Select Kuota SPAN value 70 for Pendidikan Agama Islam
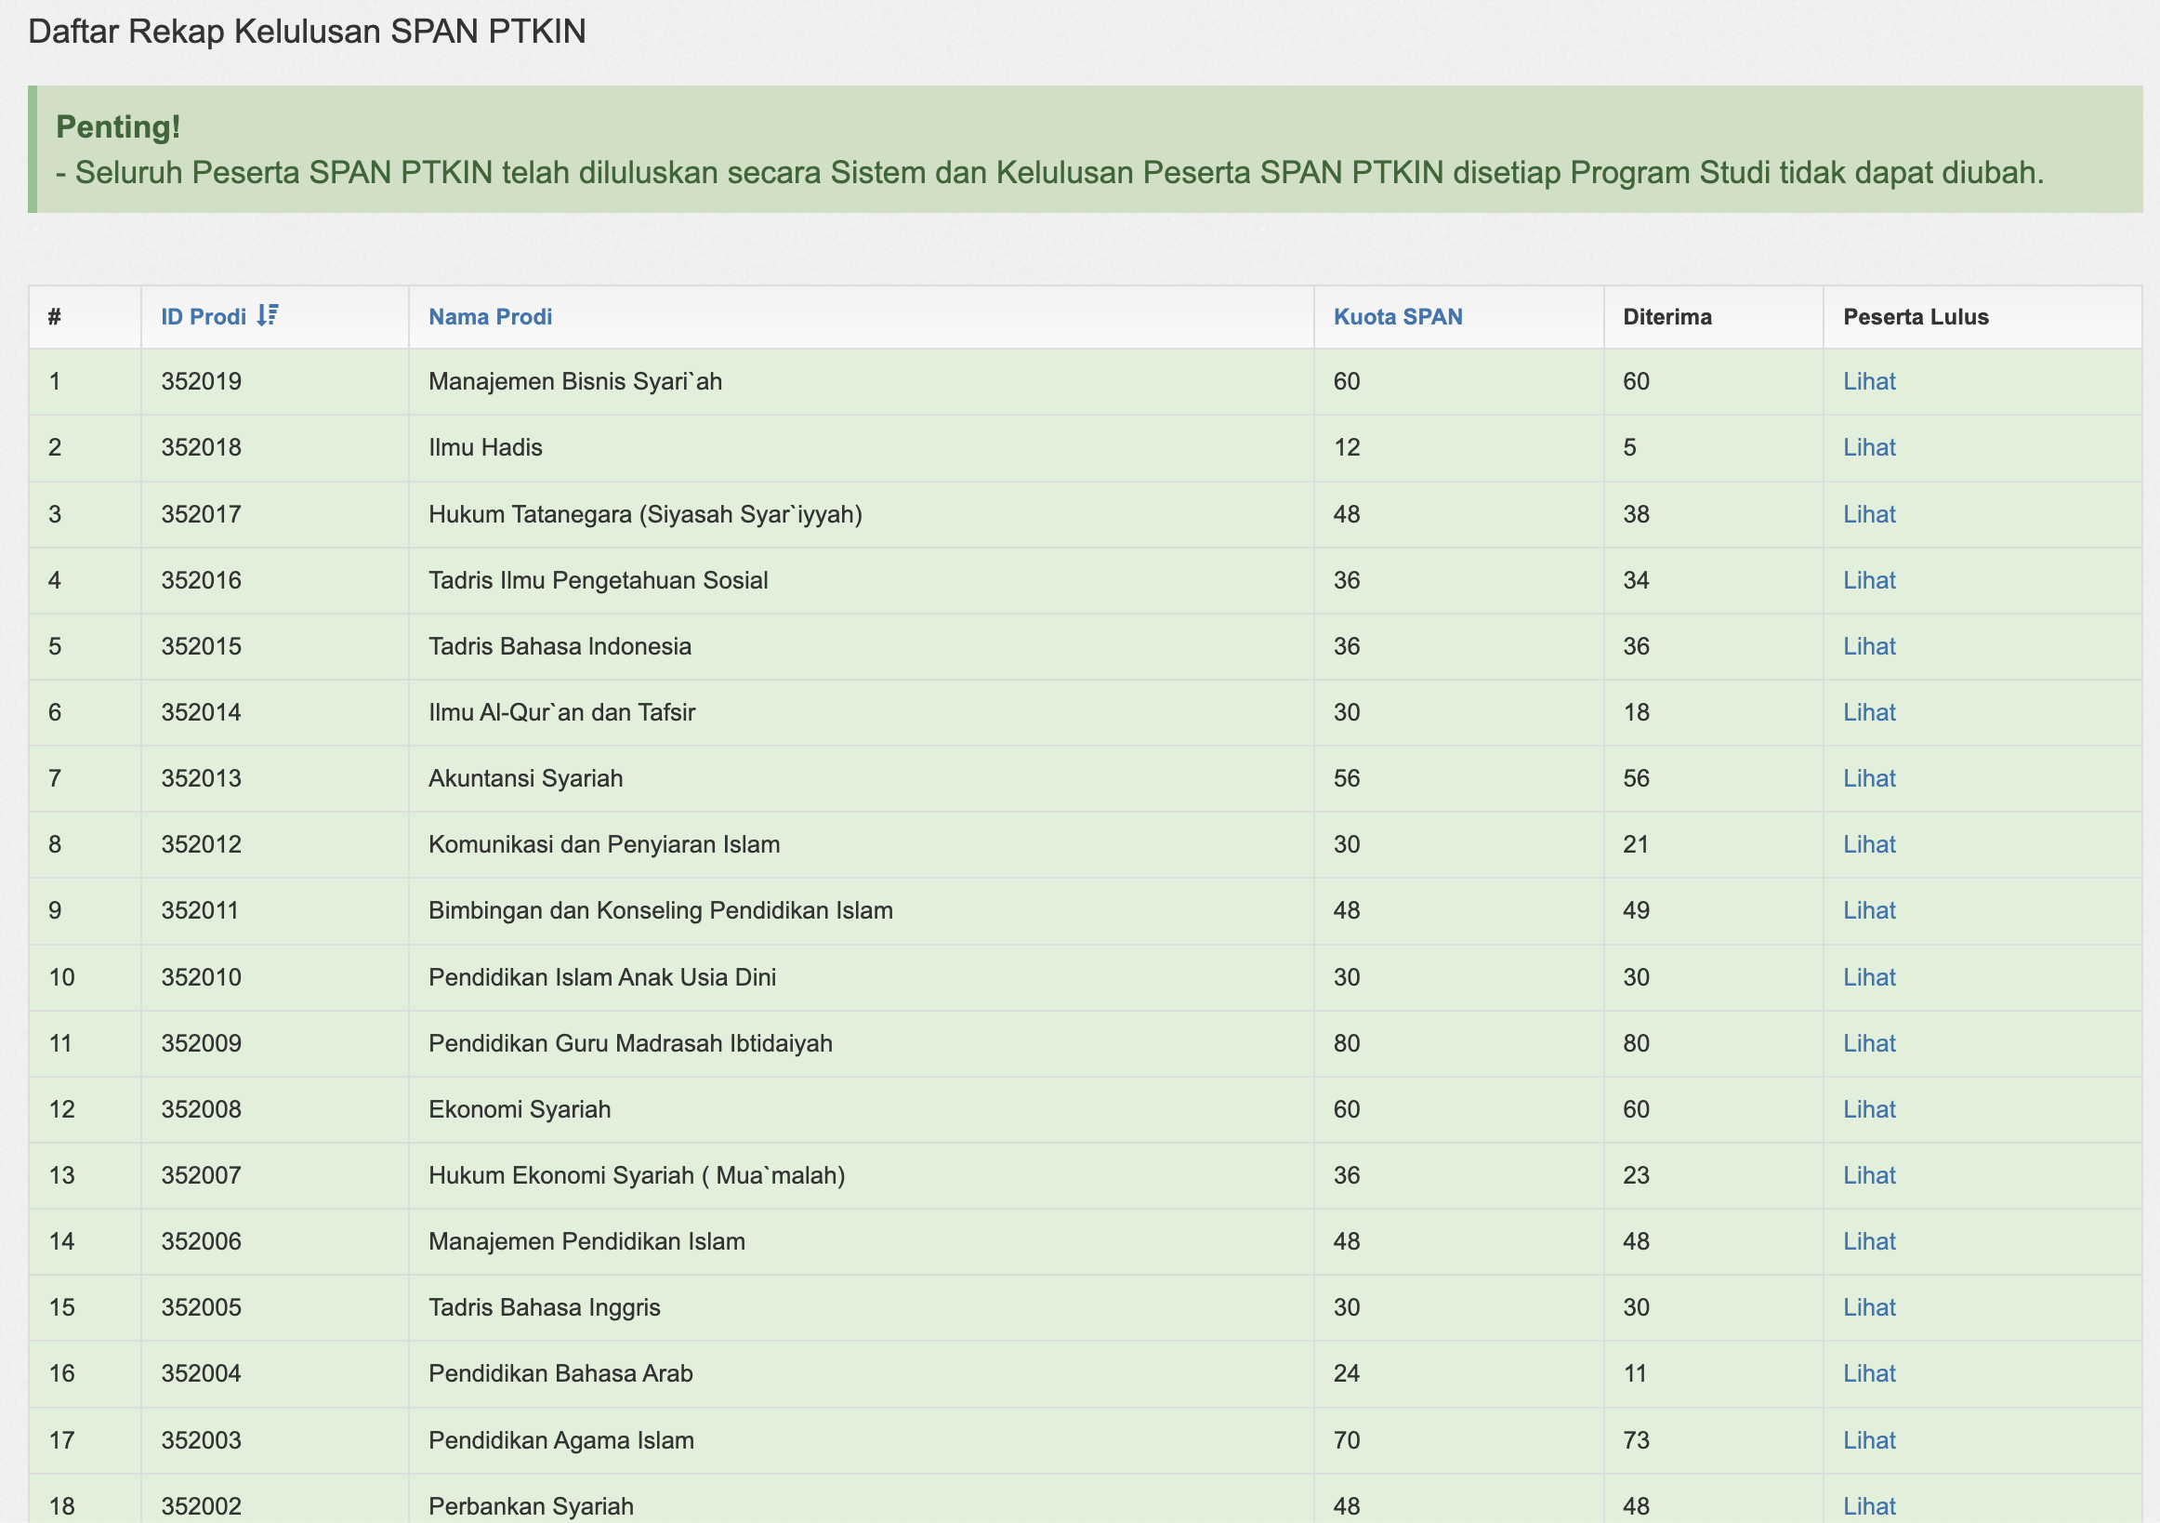Image resolution: width=2160 pixels, height=1523 pixels. point(1347,1440)
